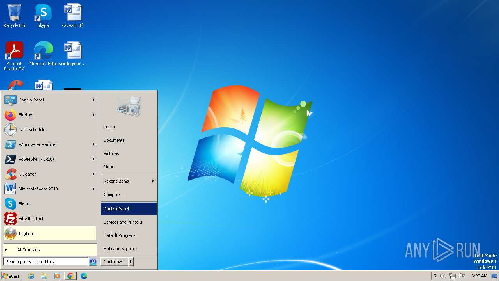Open Pictures from Start menu
Viewport: 499px width, 281px height.
[129, 153]
